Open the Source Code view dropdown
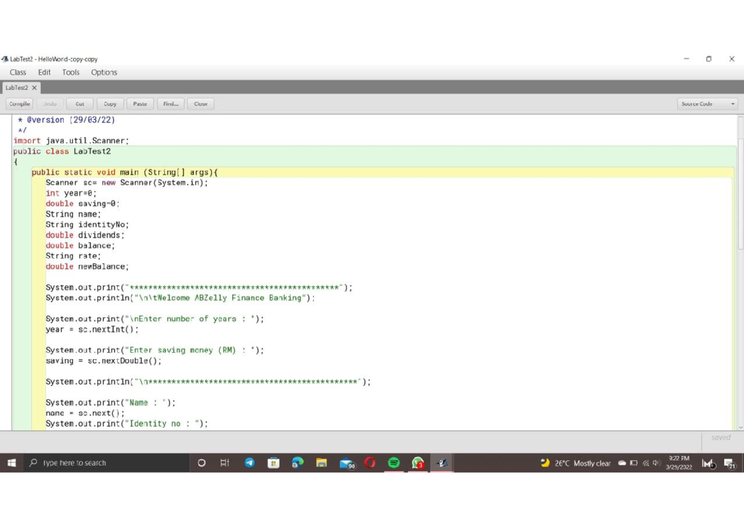The width and height of the screenshot is (744, 526). pyautogui.click(x=708, y=104)
